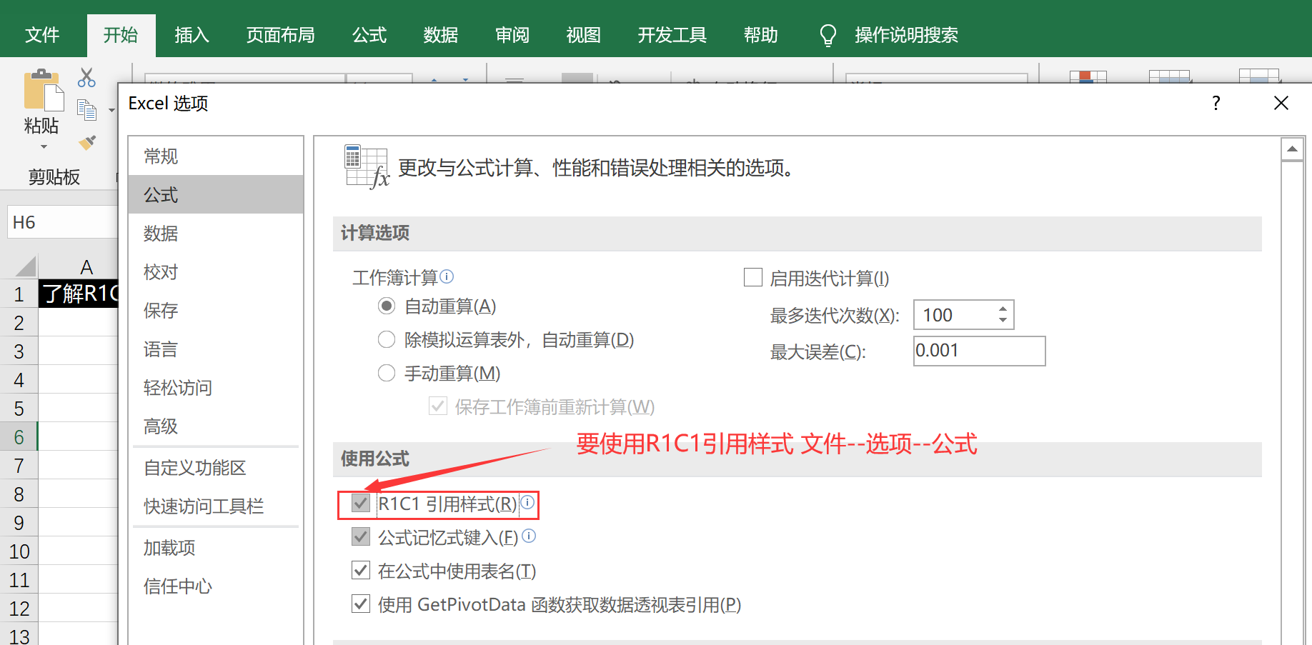This screenshot has width=1312, height=645.
Task: Click the 复制 (Copy) icon
Action: pyautogui.click(x=86, y=109)
